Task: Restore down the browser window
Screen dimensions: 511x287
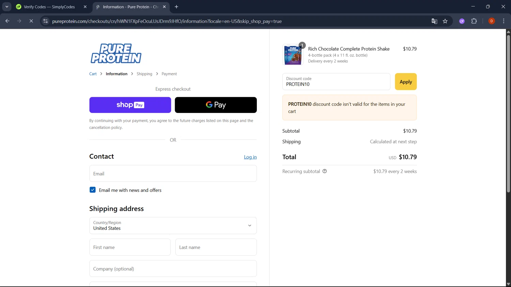Action: pyautogui.click(x=488, y=6)
